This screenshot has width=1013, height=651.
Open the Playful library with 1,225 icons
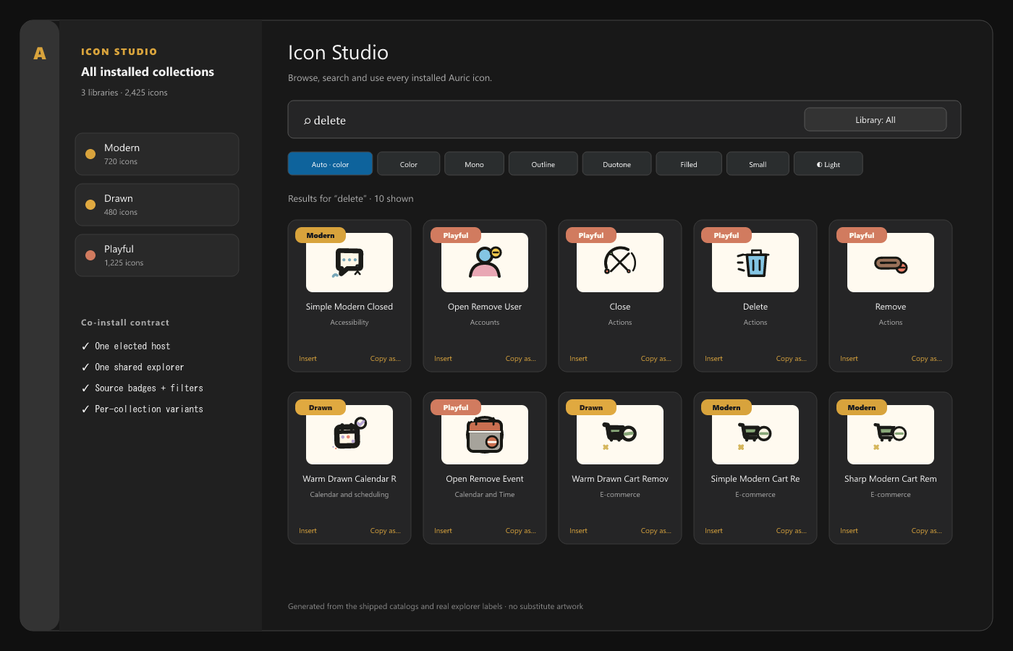click(x=157, y=255)
